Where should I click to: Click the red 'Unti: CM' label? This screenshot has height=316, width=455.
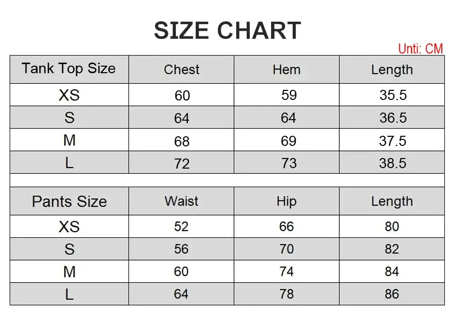(420, 49)
